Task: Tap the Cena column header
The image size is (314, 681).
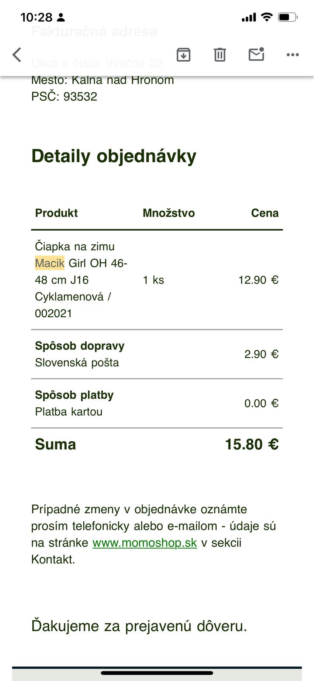Action: pos(265,213)
